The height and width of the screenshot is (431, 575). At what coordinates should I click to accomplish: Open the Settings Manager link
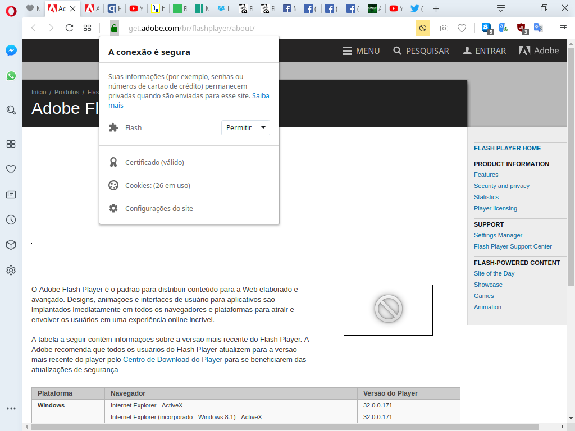[498, 235]
